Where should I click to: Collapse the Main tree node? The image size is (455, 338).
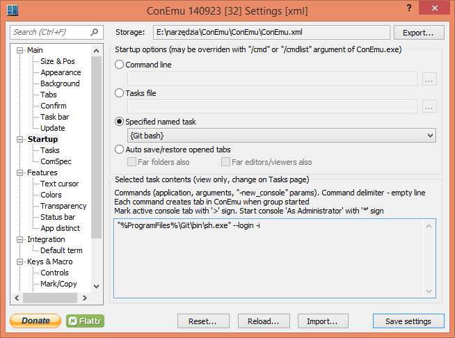pyautogui.click(x=19, y=50)
